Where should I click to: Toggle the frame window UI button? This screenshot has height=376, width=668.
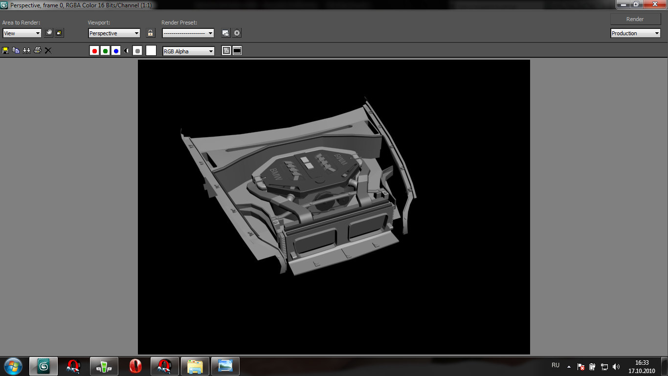click(237, 50)
